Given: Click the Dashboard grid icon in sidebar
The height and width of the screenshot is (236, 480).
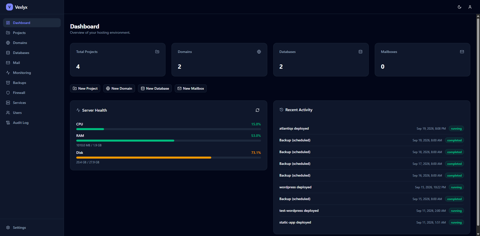Looking at the screenshot, I should 8,23.
